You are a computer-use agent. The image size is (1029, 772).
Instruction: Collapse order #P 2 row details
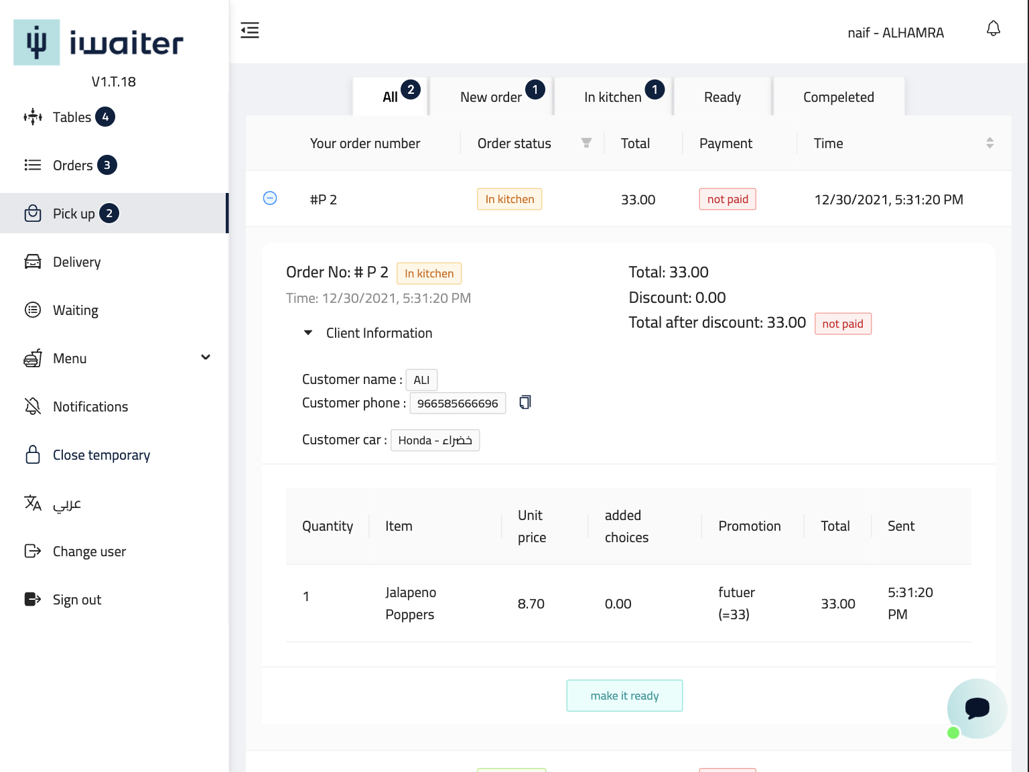270,198
